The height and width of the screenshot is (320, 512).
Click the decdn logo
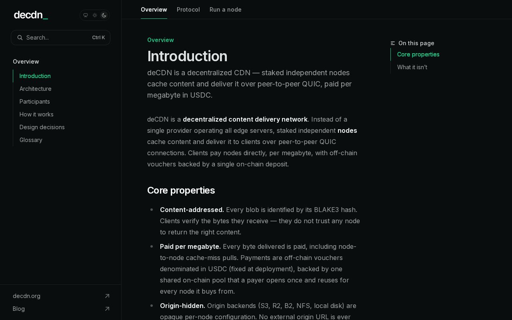point(31,15)
